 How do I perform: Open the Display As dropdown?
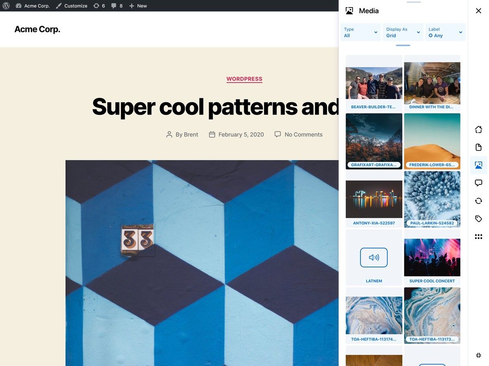(403, 32)
